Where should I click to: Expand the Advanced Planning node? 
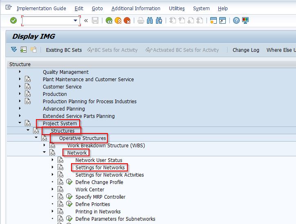click(20, 109)
